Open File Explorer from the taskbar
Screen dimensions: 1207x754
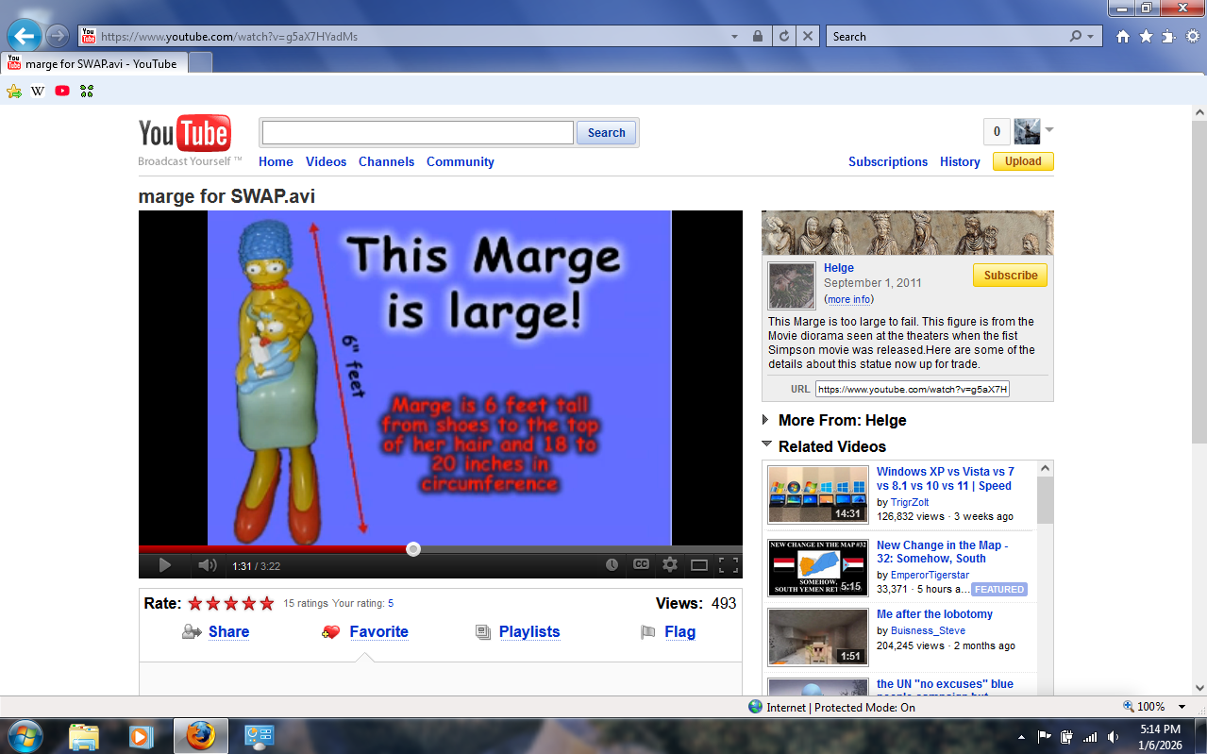pyautogui.click(x=84, y=736)
